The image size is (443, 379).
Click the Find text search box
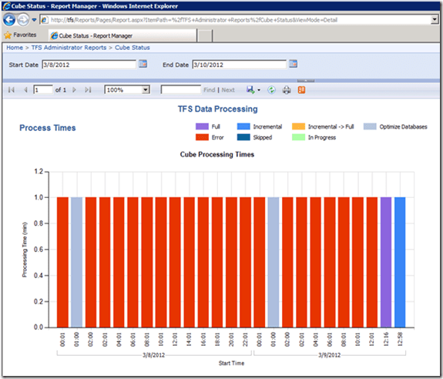(x=181, y=90)
